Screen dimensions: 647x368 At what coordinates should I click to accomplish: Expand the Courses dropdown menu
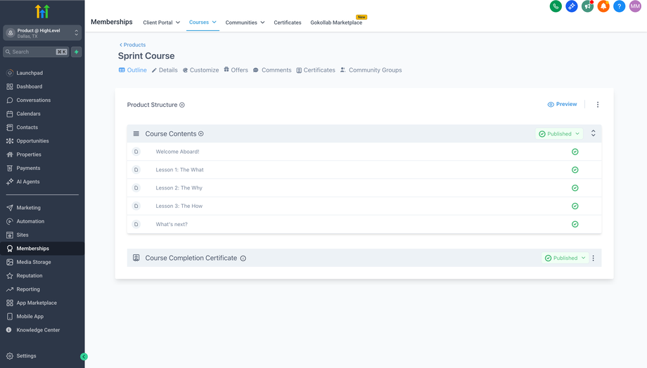click(203, 22)
